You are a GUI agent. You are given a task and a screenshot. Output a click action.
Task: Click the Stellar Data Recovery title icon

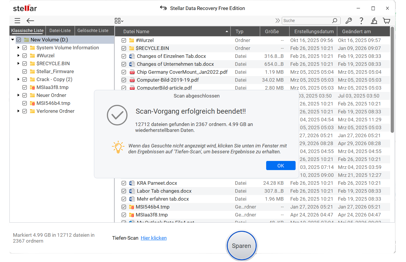tap(163, 8)
